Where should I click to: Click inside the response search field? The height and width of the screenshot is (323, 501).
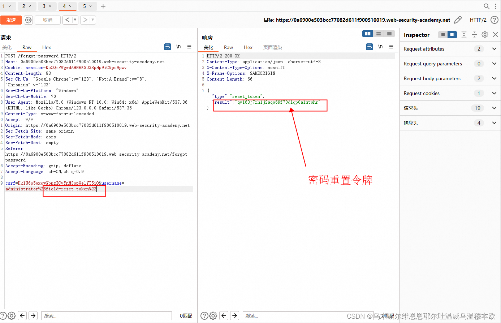click(307, 315)
